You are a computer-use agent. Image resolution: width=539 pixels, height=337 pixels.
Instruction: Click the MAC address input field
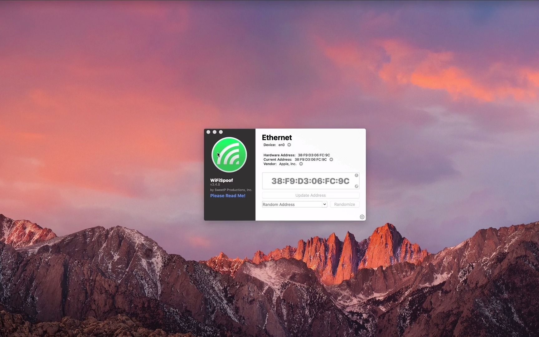(311, 181)
